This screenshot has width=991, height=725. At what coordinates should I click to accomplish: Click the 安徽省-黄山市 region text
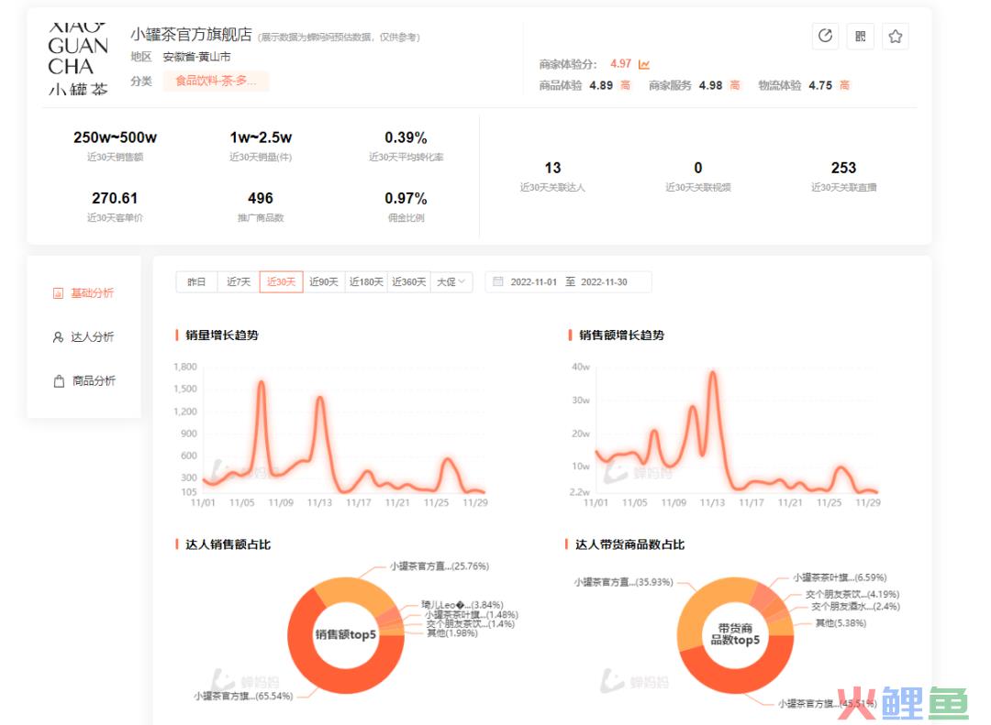coord(196,57)
